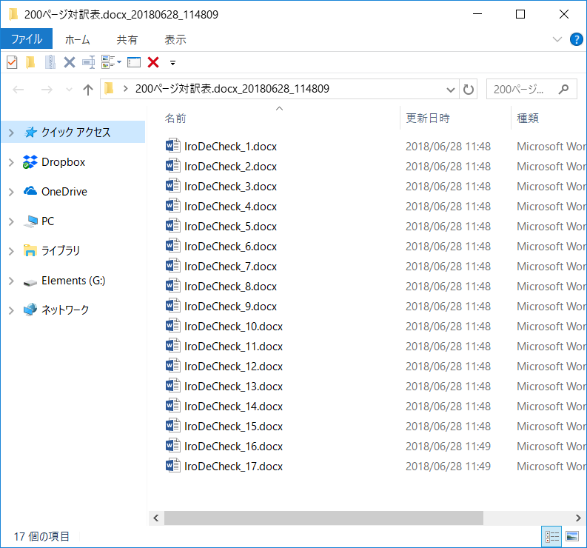The width and height of the screenshot is (587, 548).
Task: Open the address bar history dropdown
Action: pos(450,90)
